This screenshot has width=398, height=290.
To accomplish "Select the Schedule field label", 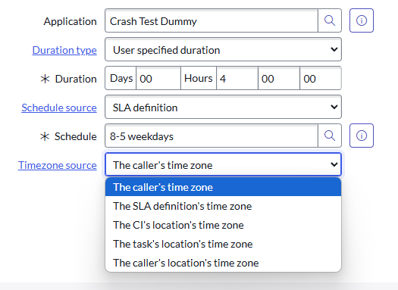I will pos(76,136).
